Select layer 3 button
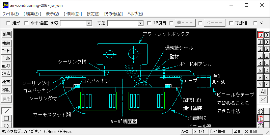 [x=261, y=56]
